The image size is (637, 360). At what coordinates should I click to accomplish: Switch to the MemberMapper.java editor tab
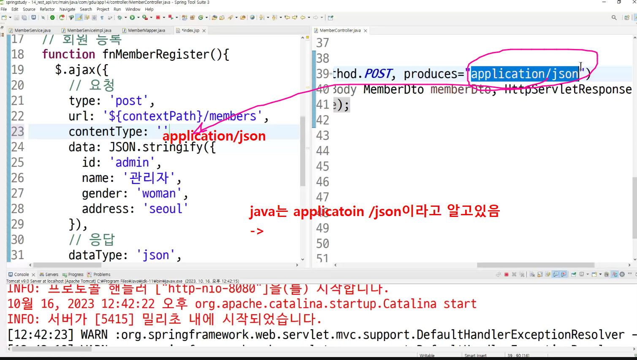(x=144, y=30)
